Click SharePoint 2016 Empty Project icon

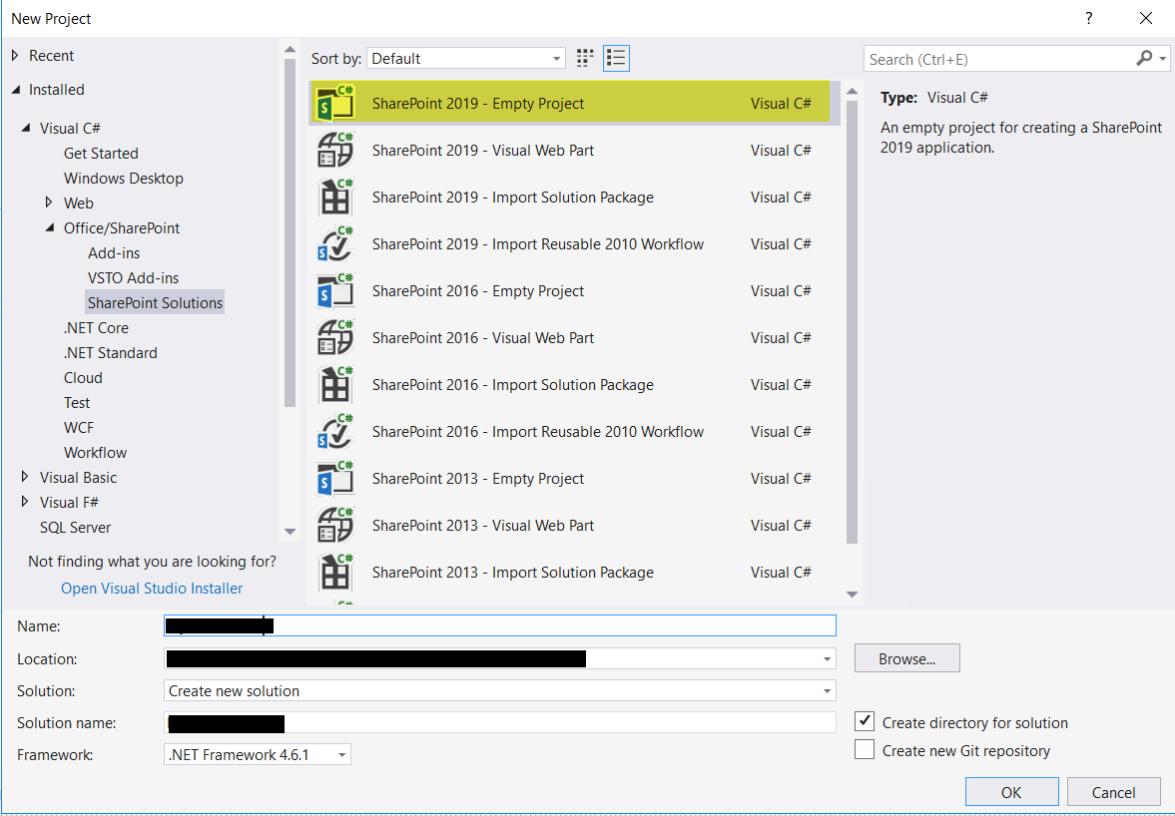335,290
